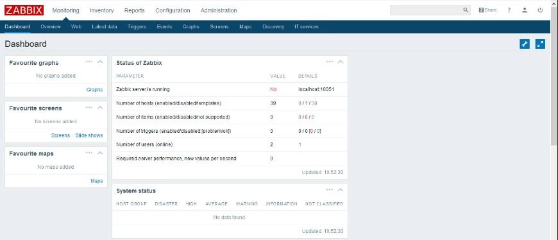Open the help question mark icon
This screenshot has height=240, width=558.
point(509,10)
